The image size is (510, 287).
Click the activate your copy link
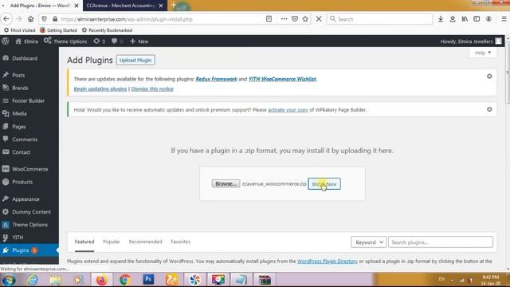(288, 110)
